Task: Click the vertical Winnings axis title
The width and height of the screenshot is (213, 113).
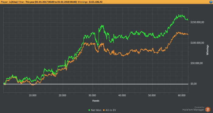Action: point(208,50)
